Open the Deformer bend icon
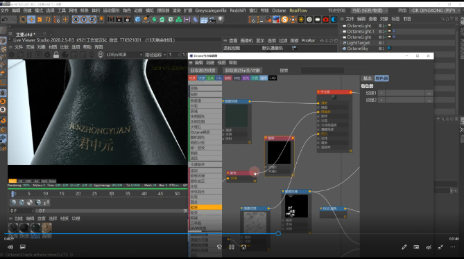Screen dimensions: 464x259 [196, 19]
